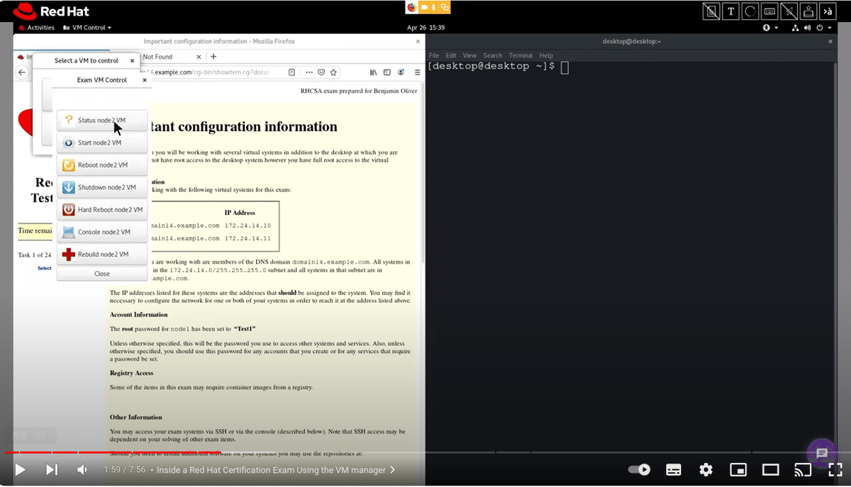Screen dimensions: 851x487
Task: Click the purple chat bubble icon
Action: [x=822, y=453]
